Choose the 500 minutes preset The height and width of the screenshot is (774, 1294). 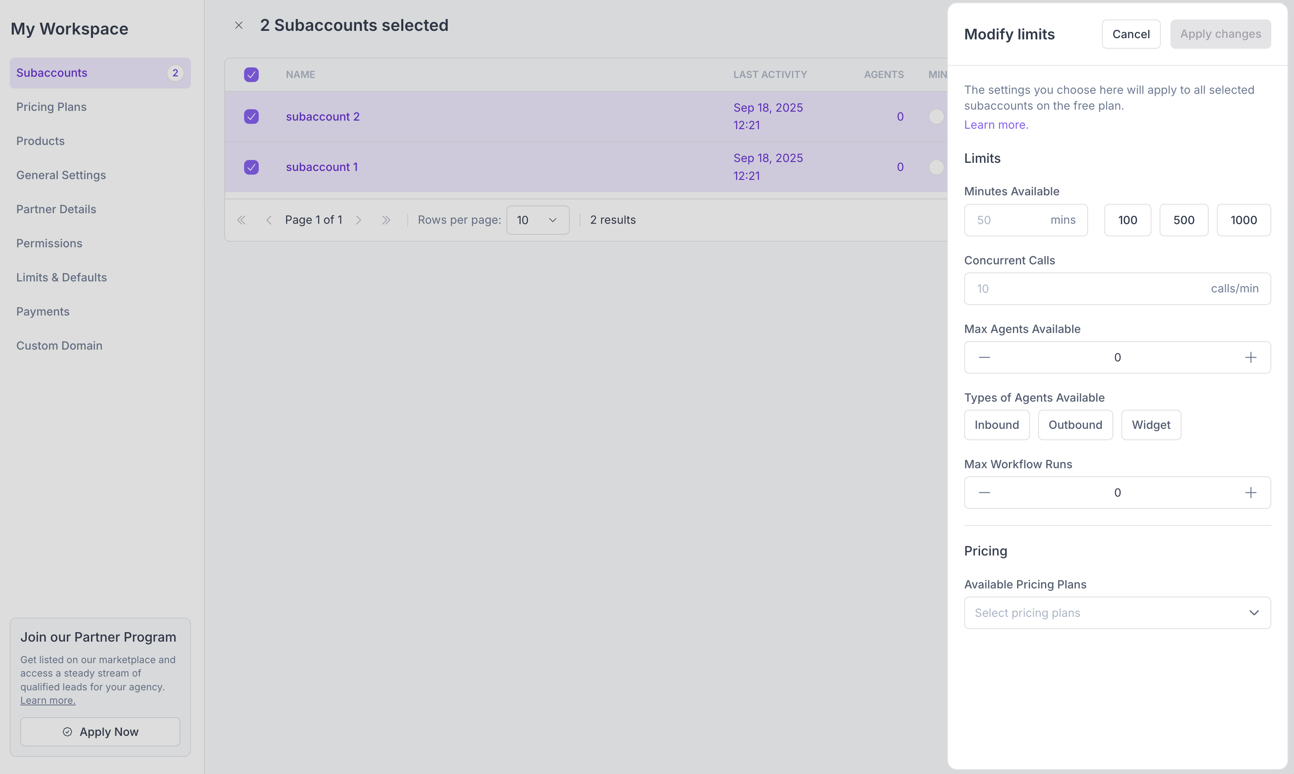pyautogui.click(x=1184, y=220)
